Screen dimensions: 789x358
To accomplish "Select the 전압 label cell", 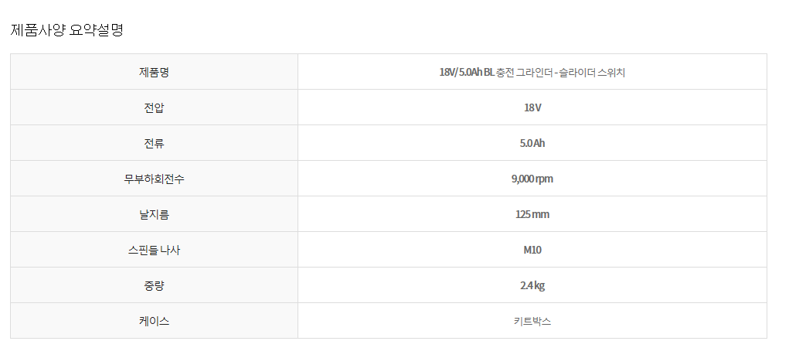I will coord(154,107).
